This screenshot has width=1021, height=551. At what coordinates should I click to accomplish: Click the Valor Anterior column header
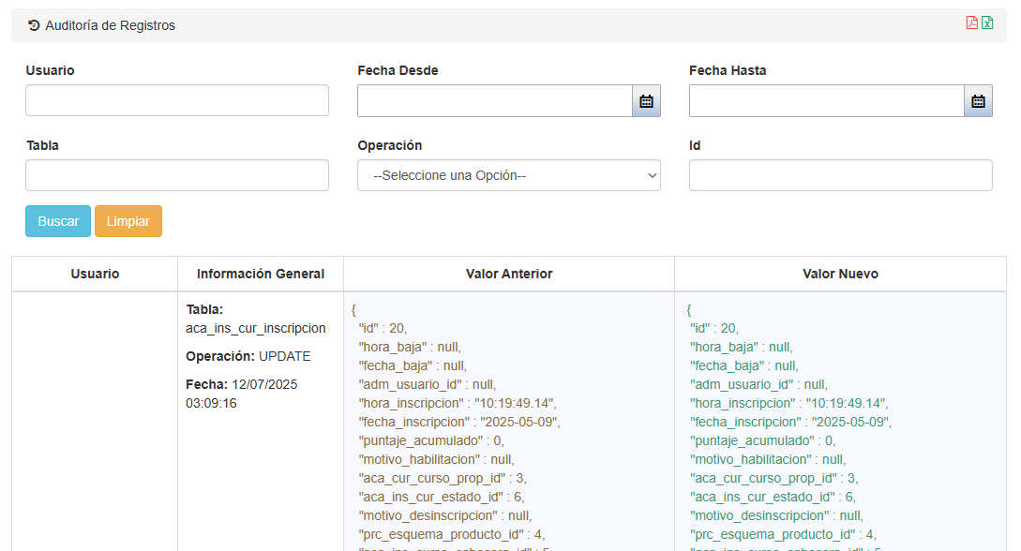point(509,274)
